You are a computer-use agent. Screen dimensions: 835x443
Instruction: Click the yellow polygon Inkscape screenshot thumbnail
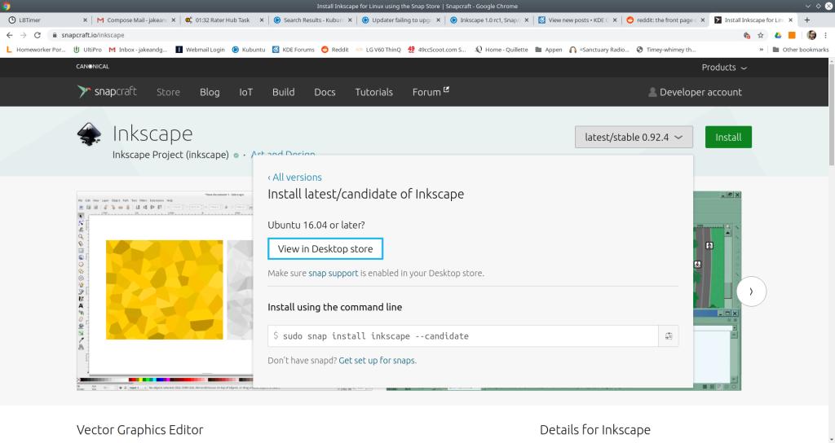click(x=164, y=289)
